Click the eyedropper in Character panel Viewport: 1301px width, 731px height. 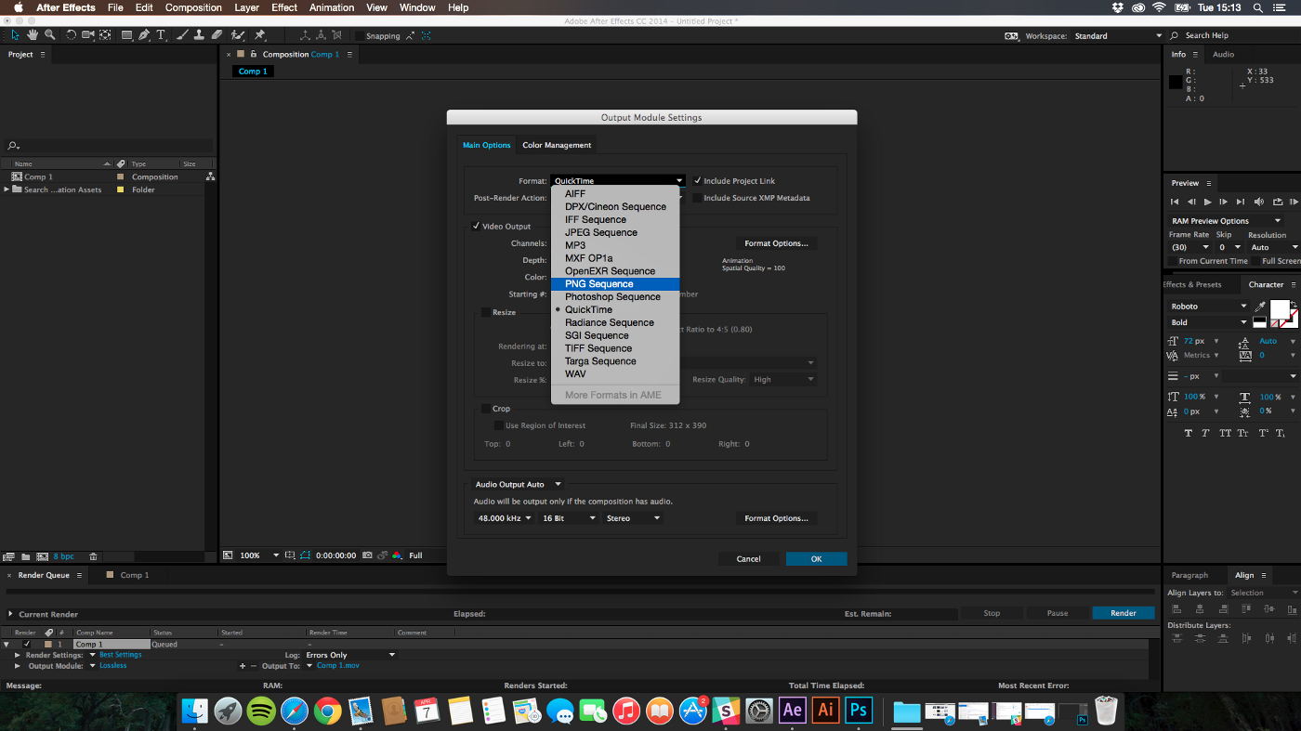coord(1260,307)
